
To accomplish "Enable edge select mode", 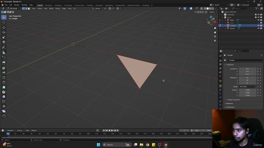I will pos(26,8).
